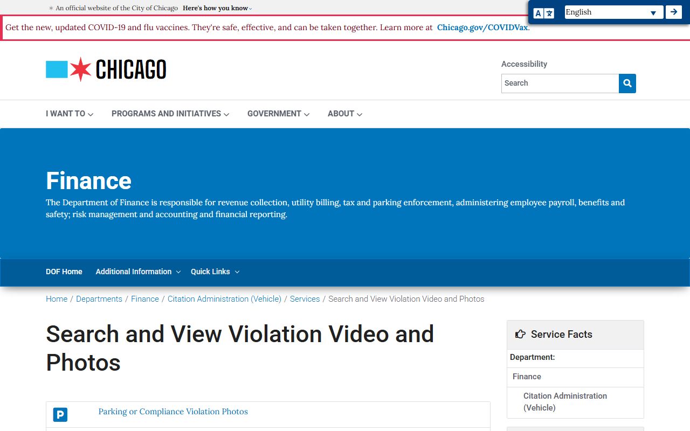690x431 pixels.
Task: Click the blue parking P icon
Action: [60, 415]
